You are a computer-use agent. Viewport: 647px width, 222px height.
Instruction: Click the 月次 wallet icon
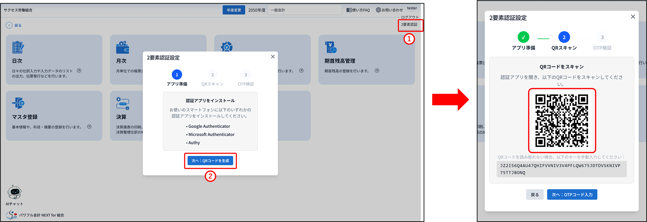pyautogui.click(x=122, y=47)
